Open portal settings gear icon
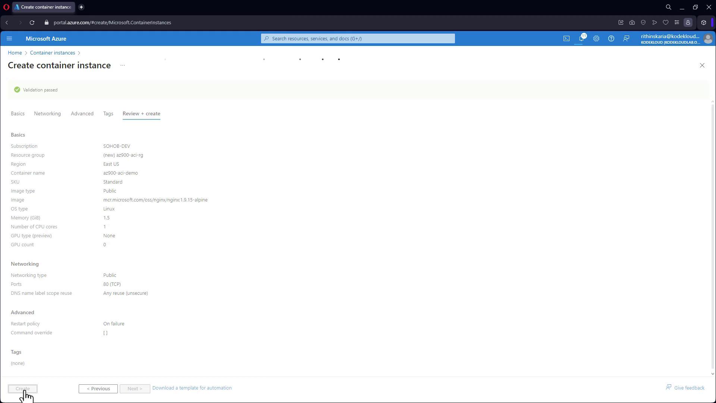Image resolution: width=716 pixels, height=403 pixels. click(x=596, y=38)
